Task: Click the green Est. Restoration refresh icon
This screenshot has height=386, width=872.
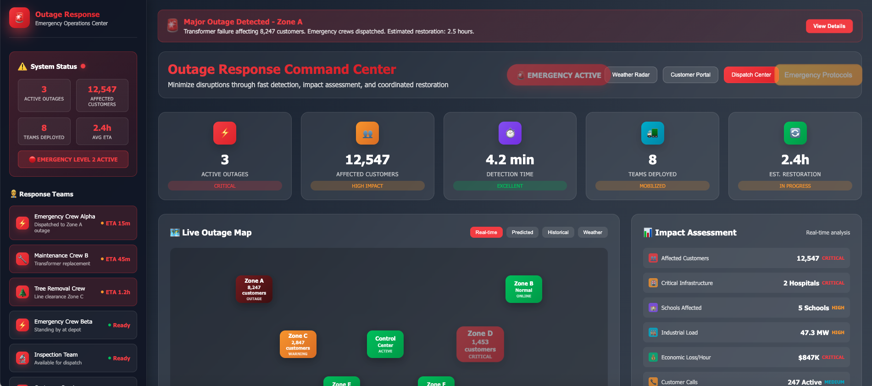Action: pos(795,133)
